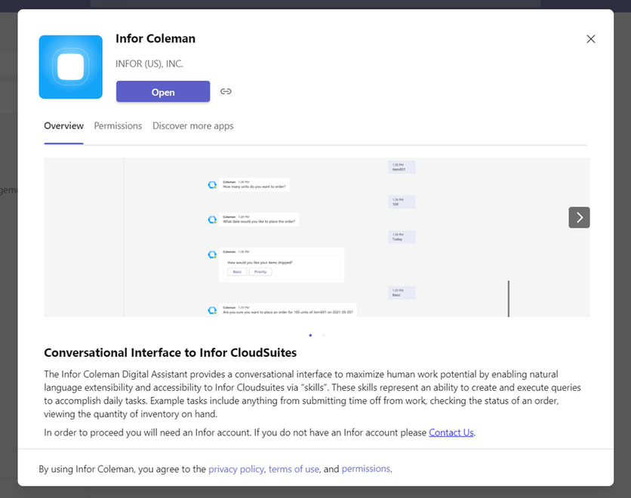The height and width of the screenshot is (498, 631).
Task: Open the privacy policy link
Action: [236, 469]
